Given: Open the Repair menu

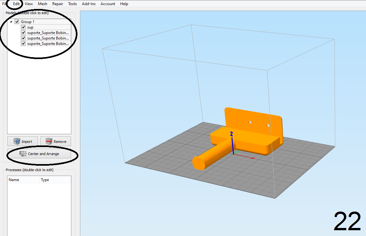Looking at the screenshot, I should [58, 4].
